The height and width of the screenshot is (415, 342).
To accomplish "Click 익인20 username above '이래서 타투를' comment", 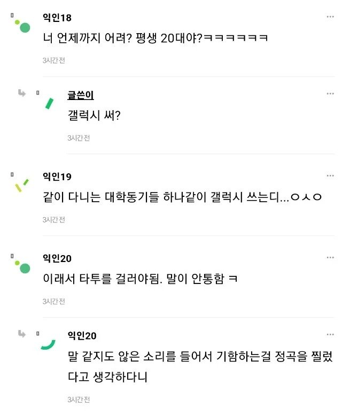I will 57,258.
